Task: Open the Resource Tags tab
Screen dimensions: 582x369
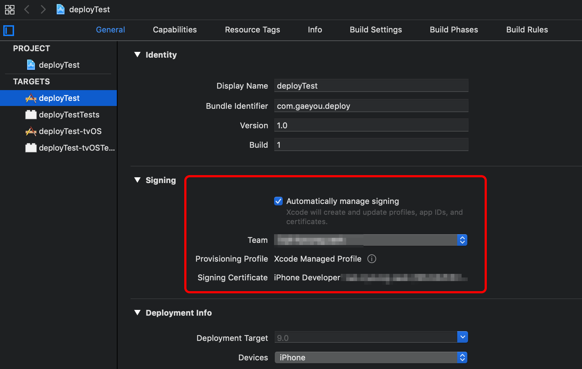Action: point(252,30)
